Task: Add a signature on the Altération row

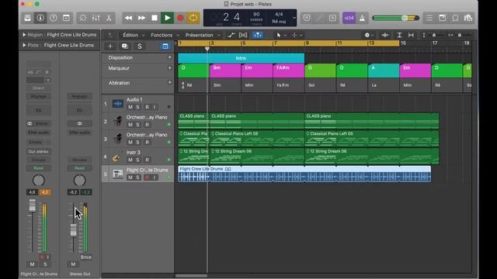Action: tap(169, 83)
